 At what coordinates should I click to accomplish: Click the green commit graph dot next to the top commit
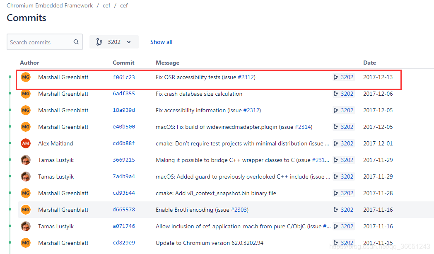point(9,77)
